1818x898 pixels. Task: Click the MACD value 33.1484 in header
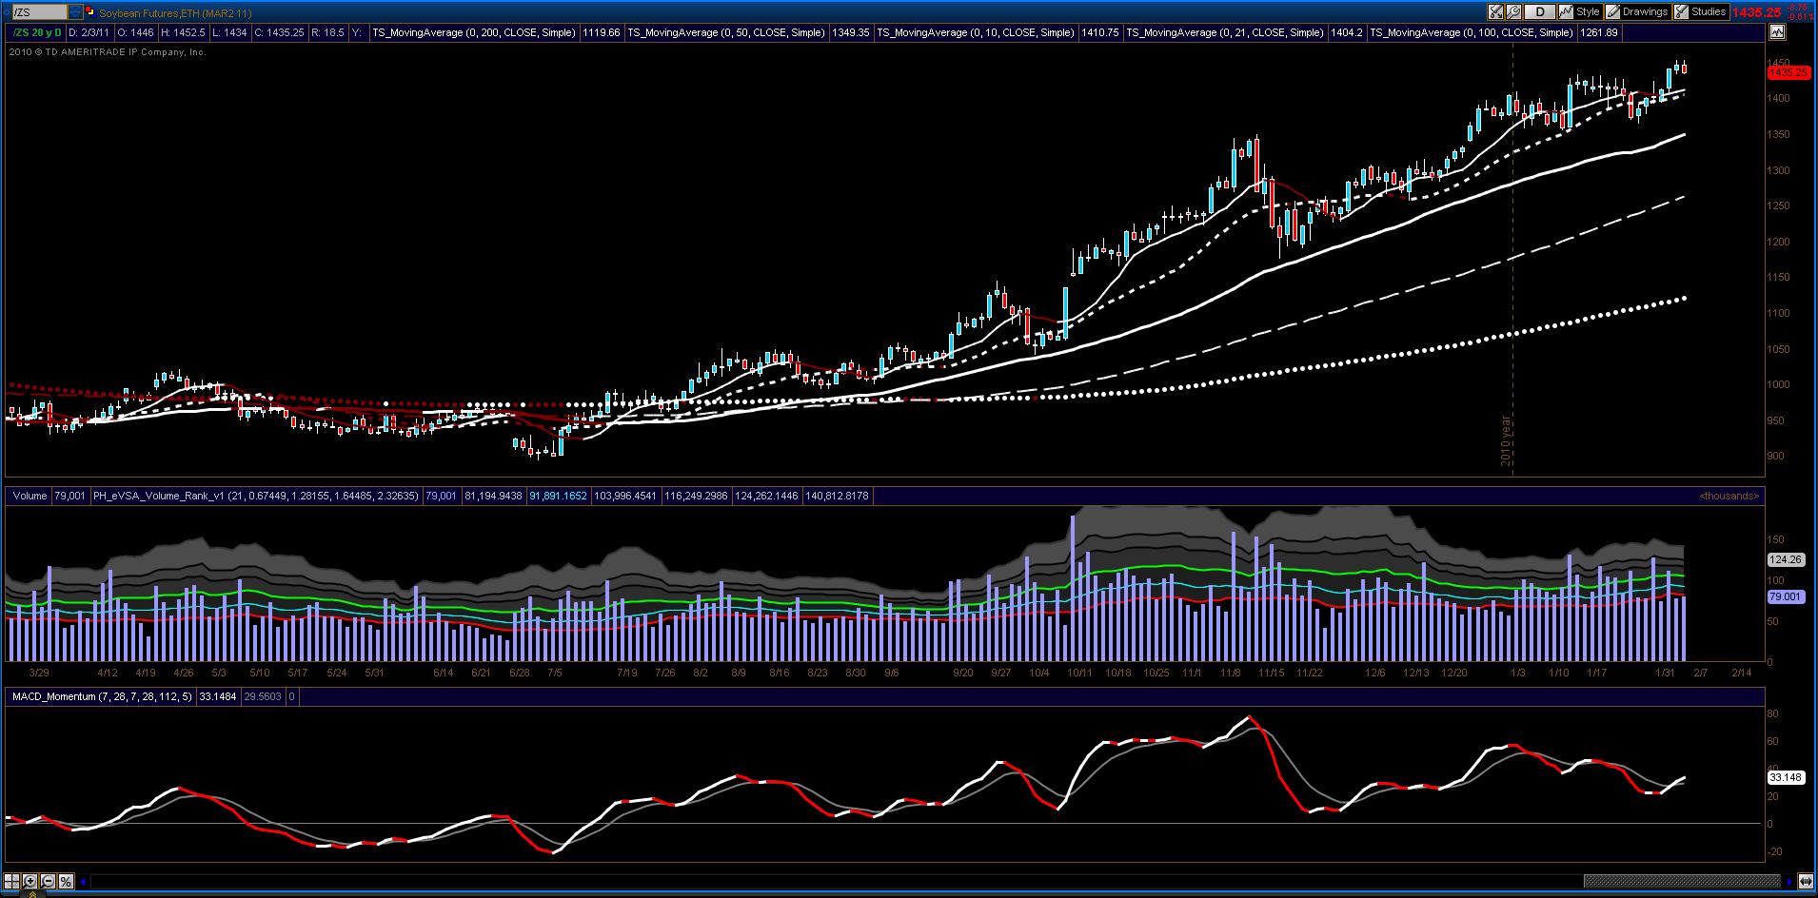coord(217,696)
